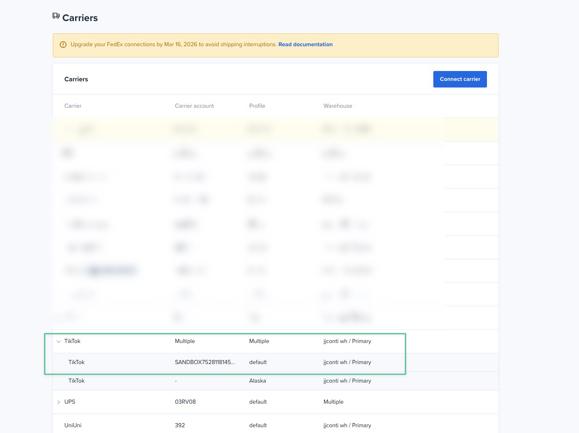The height and width of the screenshot is (433, 579).
Task: Collapse the TikTok carrier group chevron
Action: 59,341
